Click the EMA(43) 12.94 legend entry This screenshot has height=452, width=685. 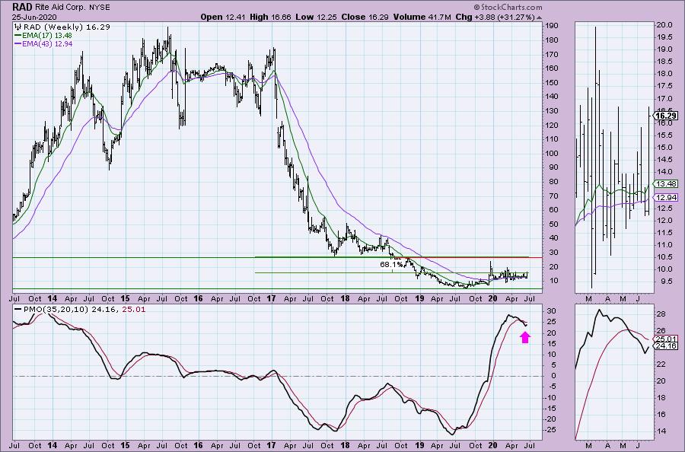coord(43,44)
